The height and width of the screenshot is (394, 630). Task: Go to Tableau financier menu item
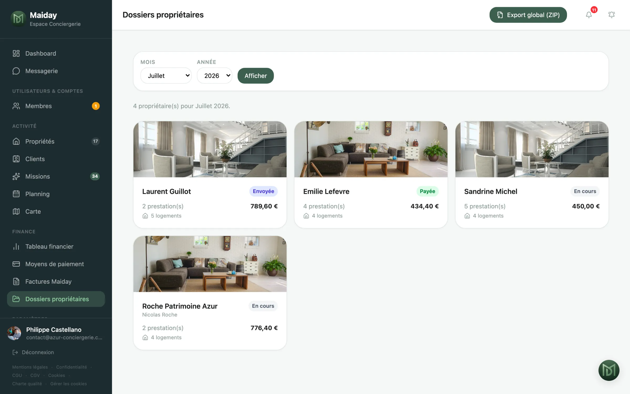(56, 246)
